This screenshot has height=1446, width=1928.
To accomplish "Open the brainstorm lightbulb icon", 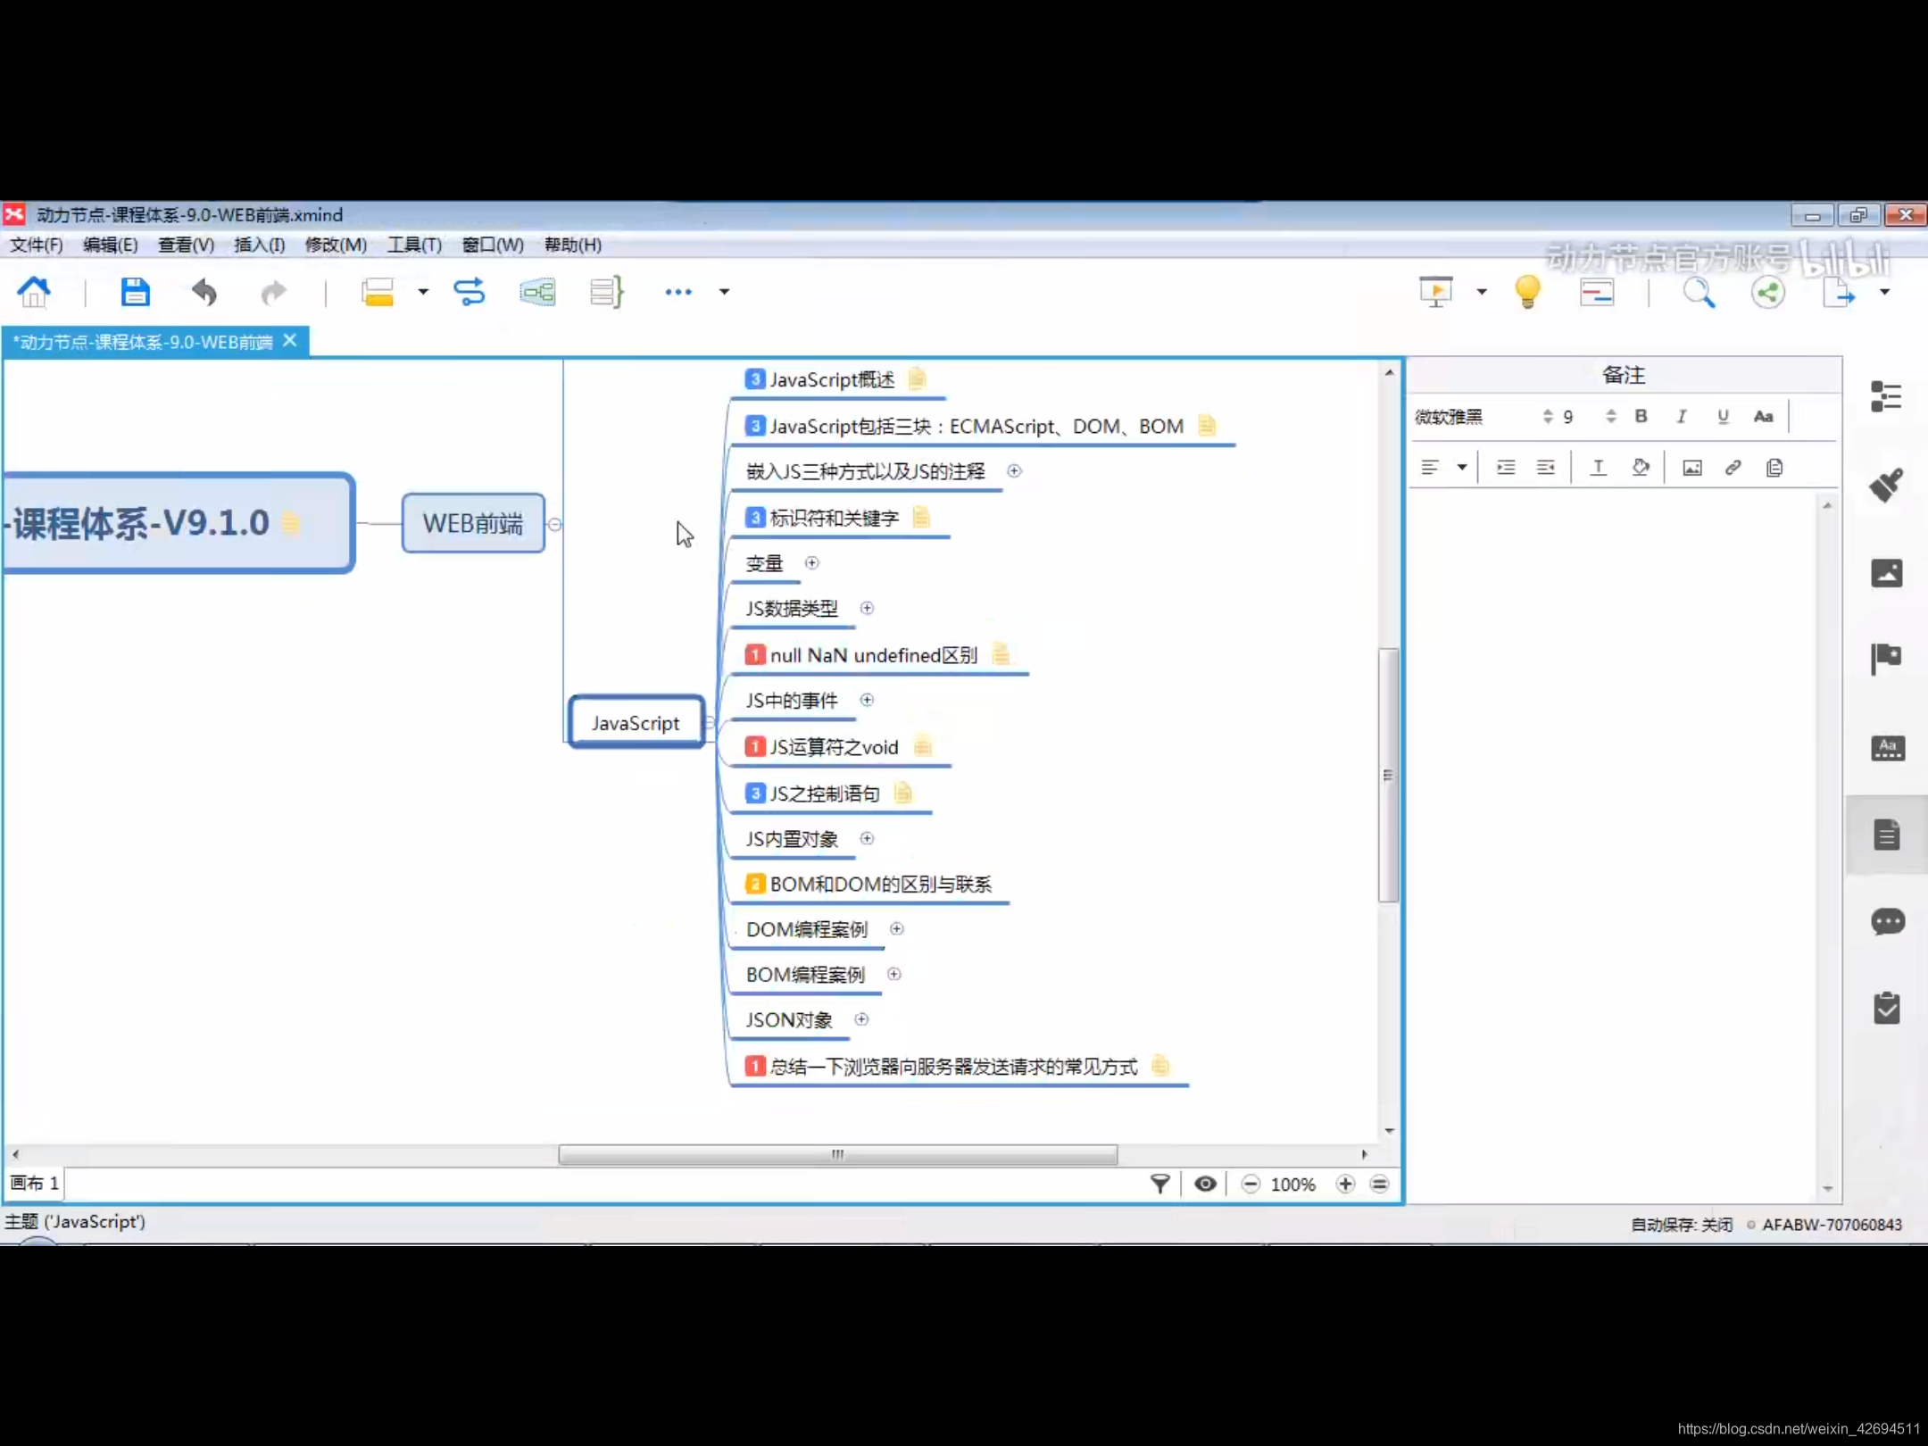I will pyautogui.click(x=1527, y=292).
